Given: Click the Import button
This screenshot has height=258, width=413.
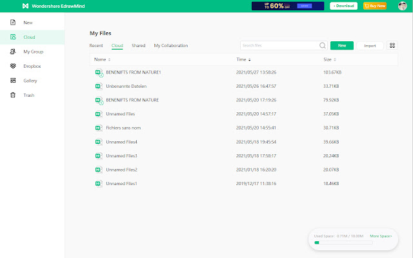Looking at the screenshot, I should click(x=370, y=46).
